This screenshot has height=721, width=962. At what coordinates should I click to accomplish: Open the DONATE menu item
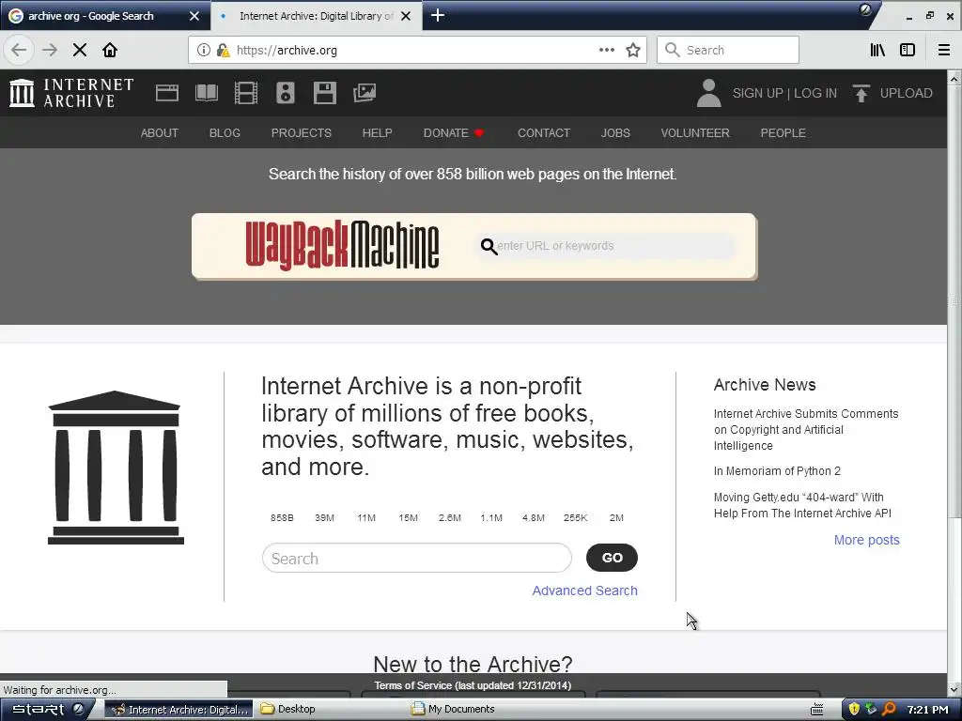(454, 133)
